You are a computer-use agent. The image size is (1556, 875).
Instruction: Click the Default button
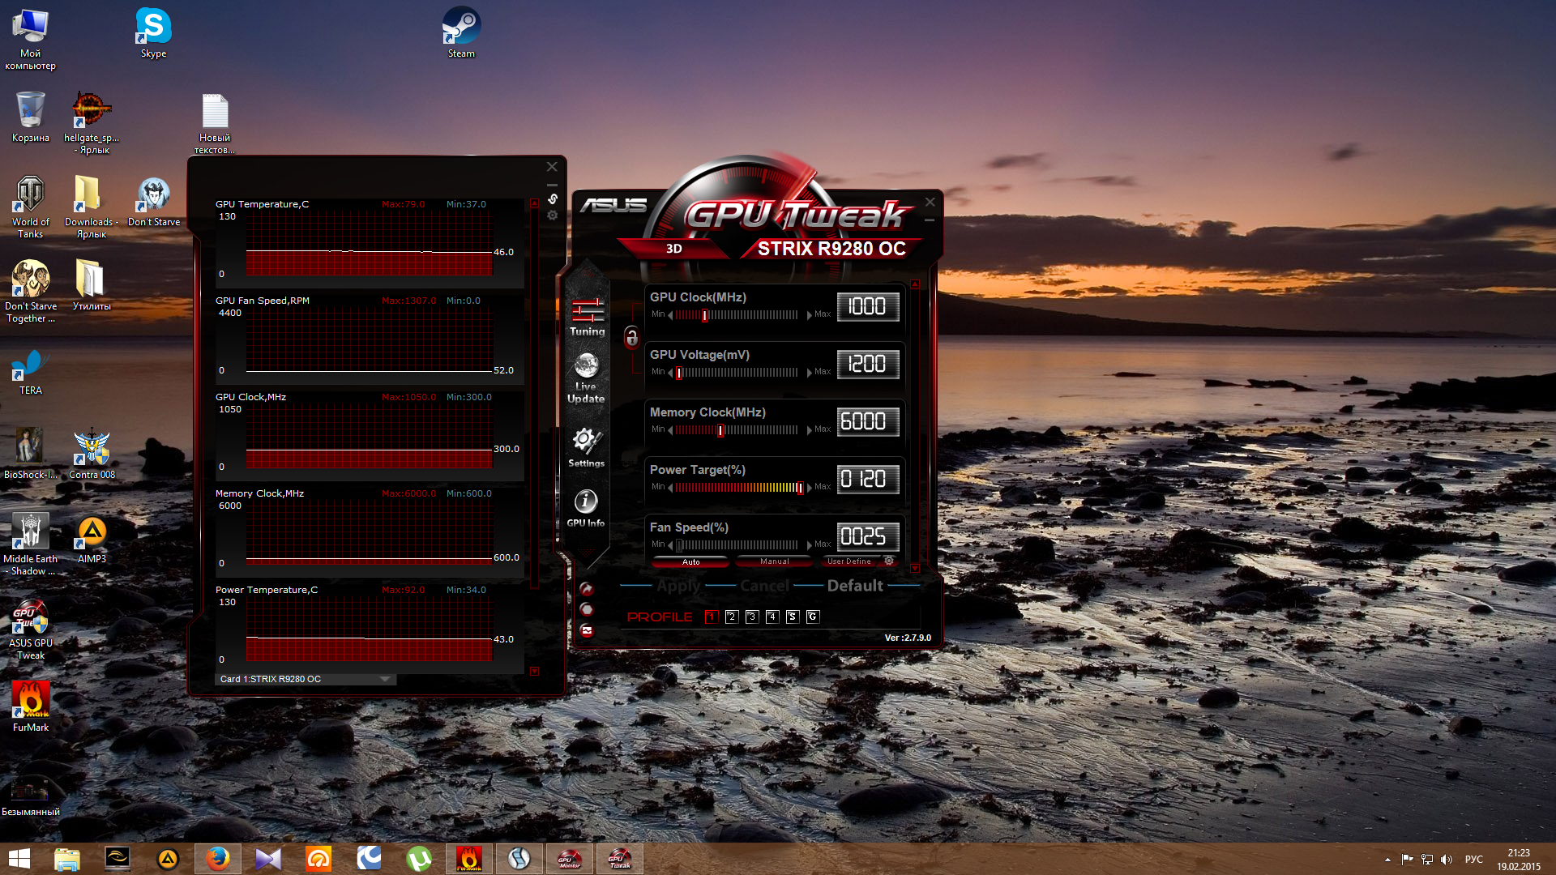(854, 586)
